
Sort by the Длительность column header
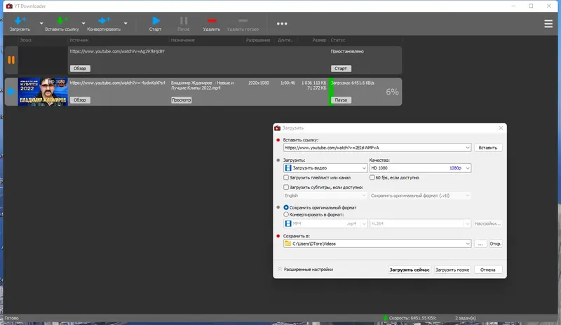[x=286, y=40]
